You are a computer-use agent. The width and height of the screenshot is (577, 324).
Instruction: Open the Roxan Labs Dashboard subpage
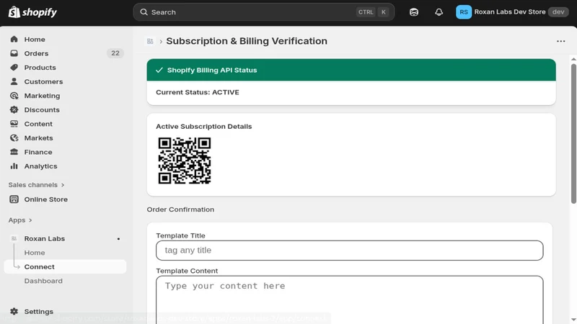click(43, 281)
